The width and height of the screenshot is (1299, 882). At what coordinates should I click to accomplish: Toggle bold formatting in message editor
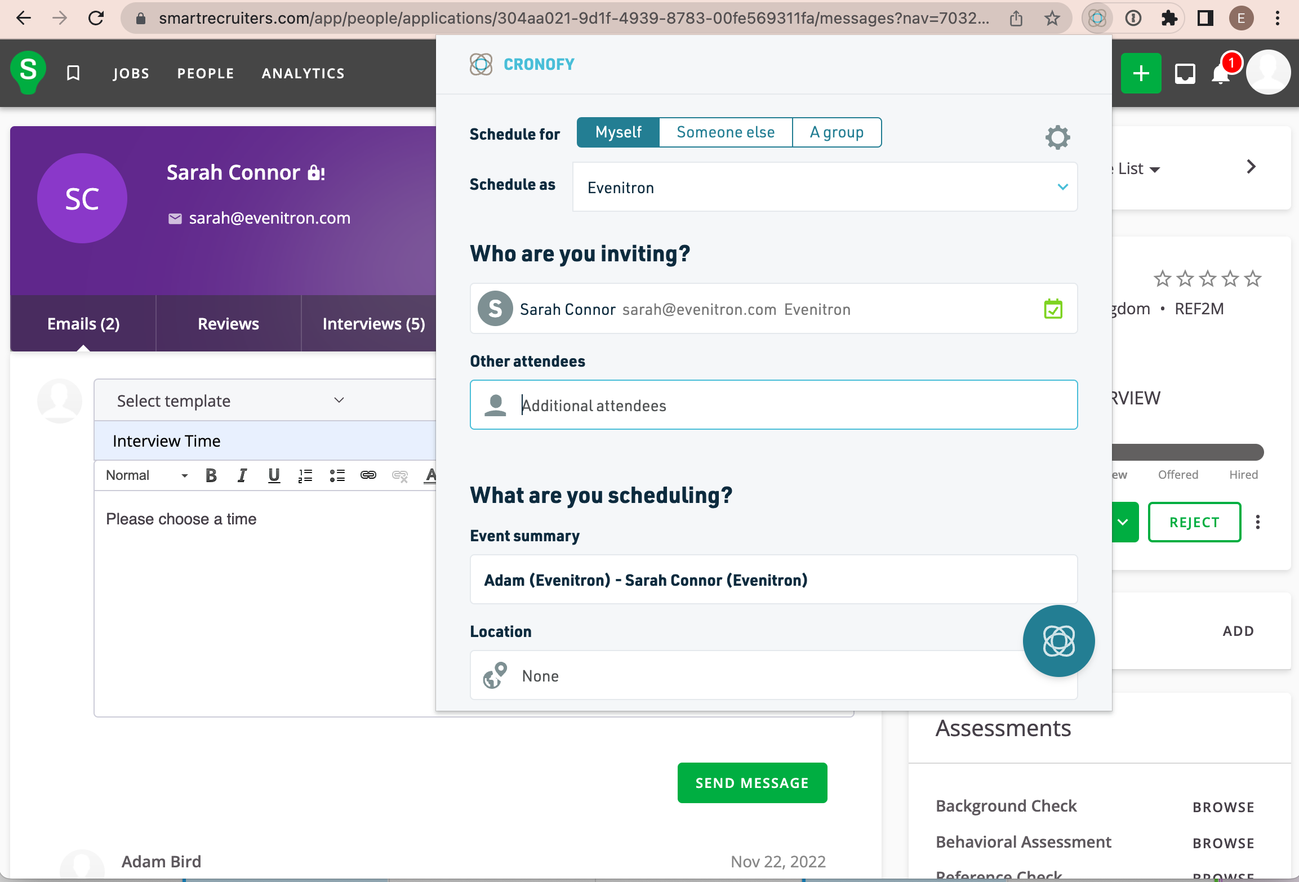211,475
